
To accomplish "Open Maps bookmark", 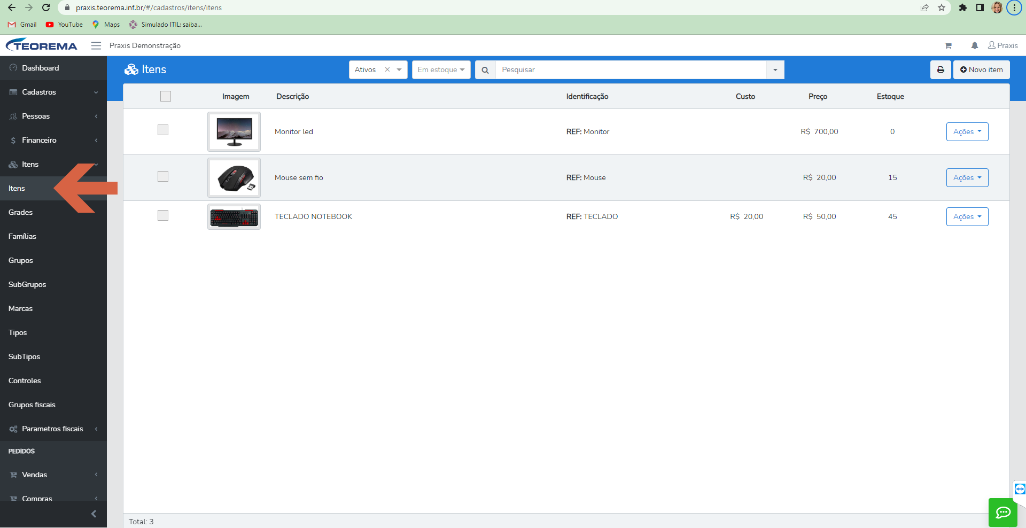I will coord(106,25).
